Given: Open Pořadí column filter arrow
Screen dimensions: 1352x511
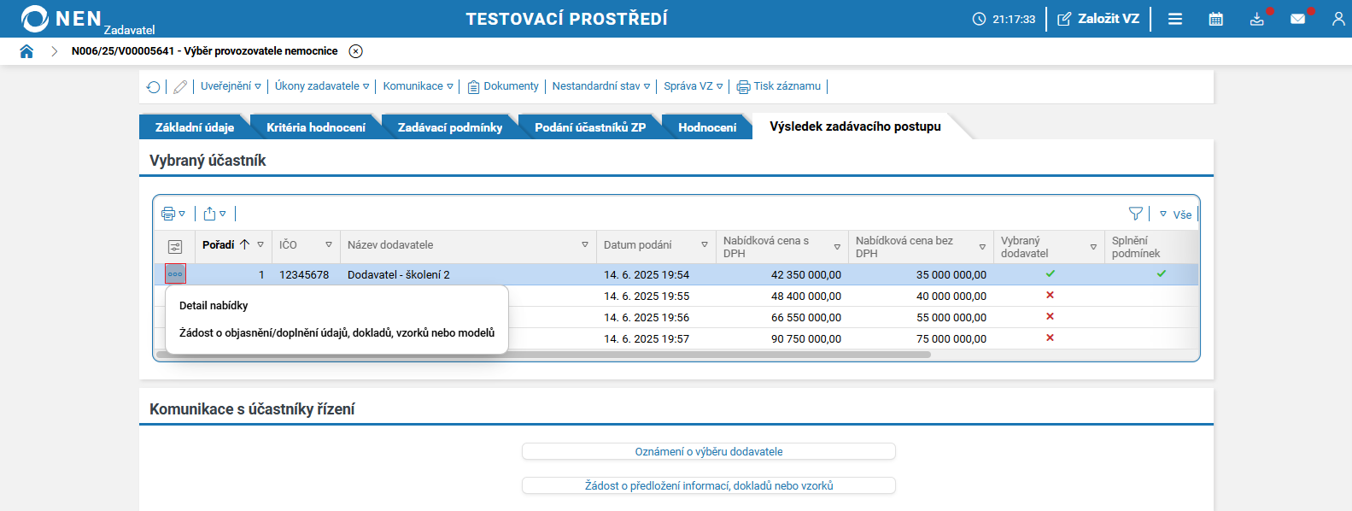Looking at the screenshot, I should click(260, 245).
